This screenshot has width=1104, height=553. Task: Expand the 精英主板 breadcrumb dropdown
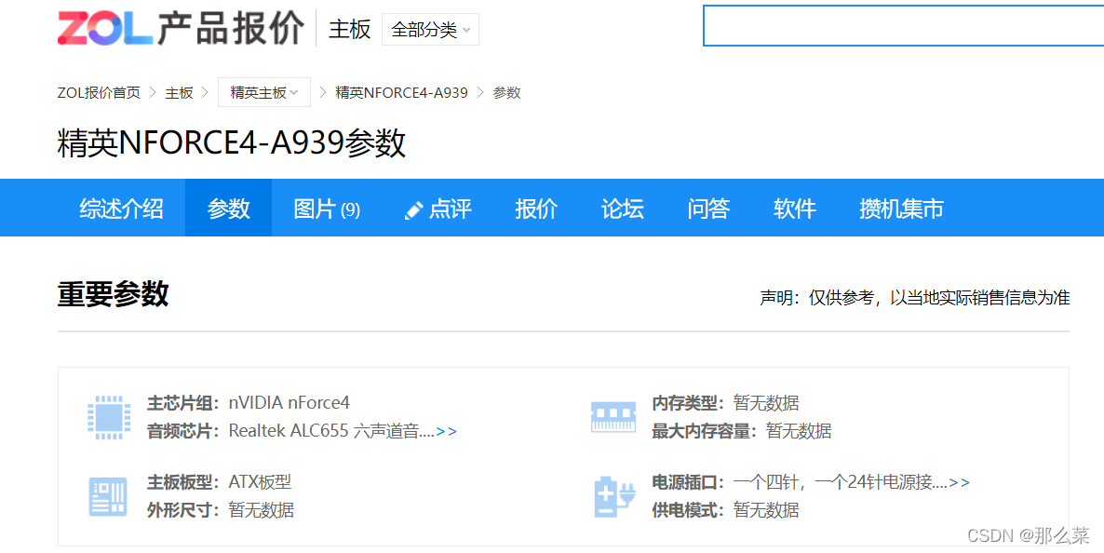[264, 92]
